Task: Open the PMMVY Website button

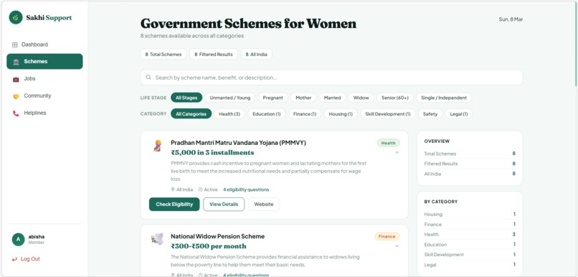Action: click(x=264, y=205)
